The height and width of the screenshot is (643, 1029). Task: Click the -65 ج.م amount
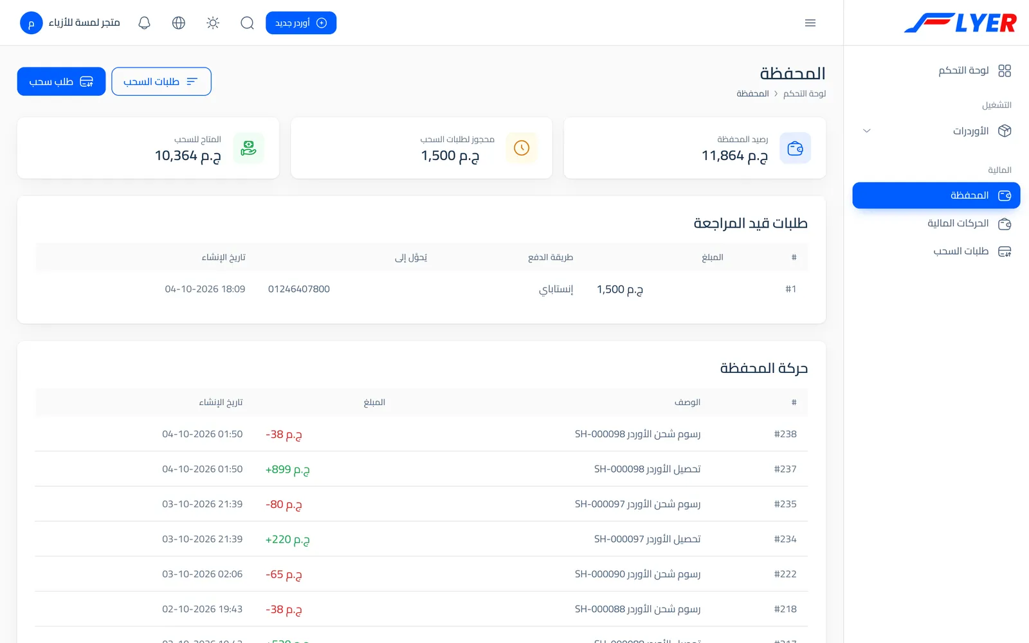click(284, 574)
